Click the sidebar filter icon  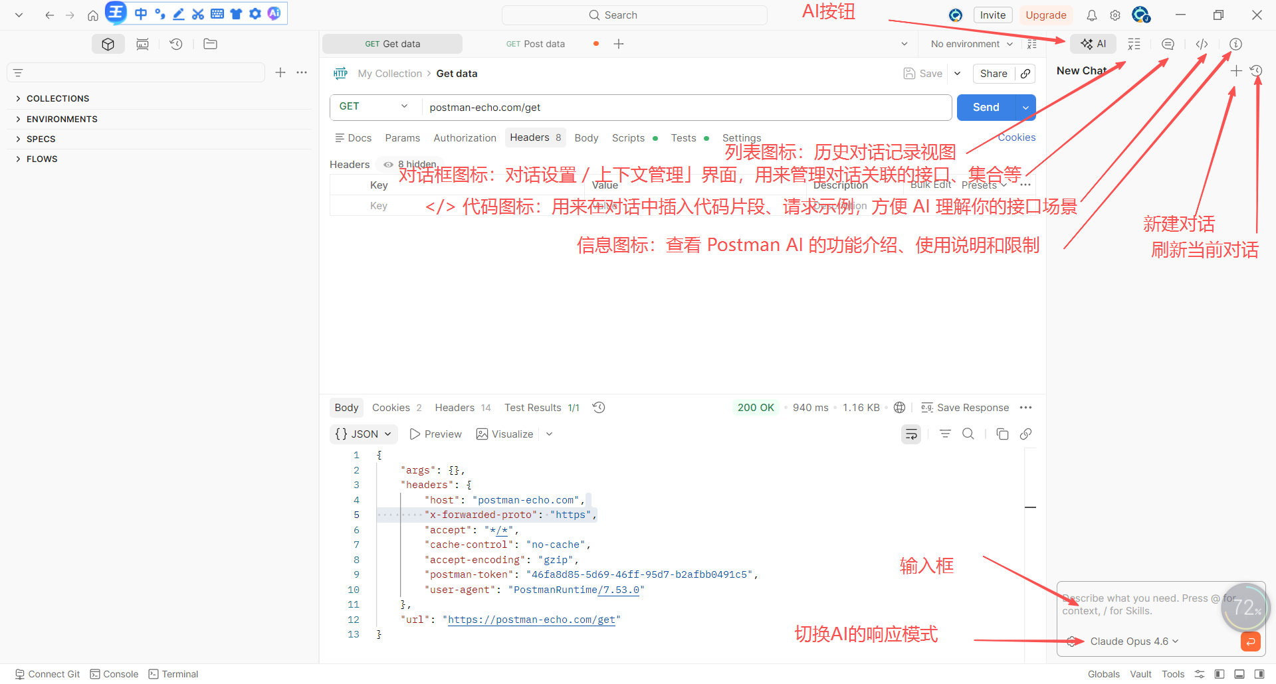(18, 73)
